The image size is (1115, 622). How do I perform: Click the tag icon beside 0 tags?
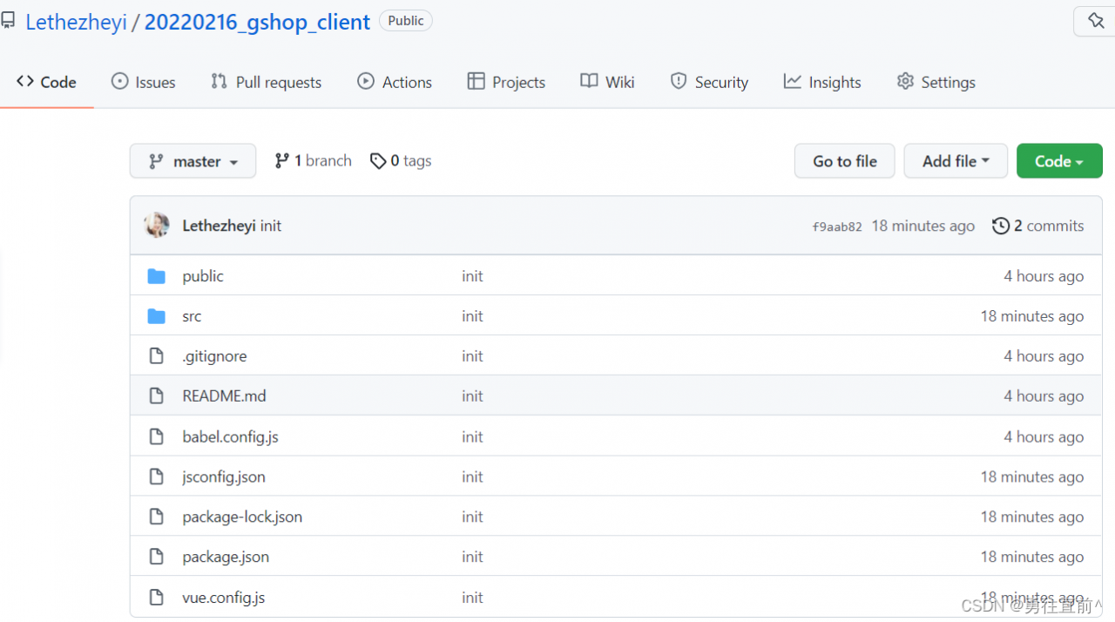378,161
